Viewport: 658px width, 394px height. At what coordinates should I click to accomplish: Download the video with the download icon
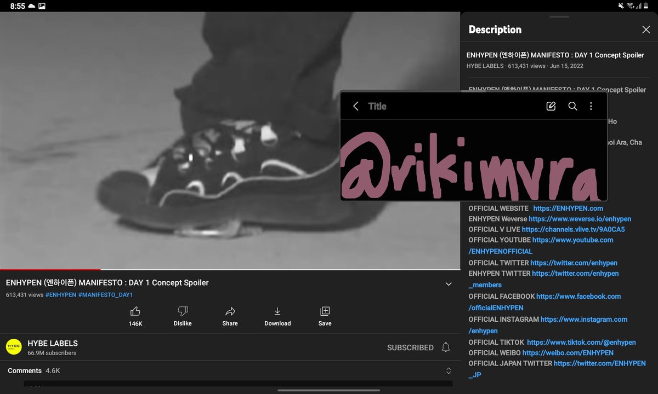pos(277,311)
